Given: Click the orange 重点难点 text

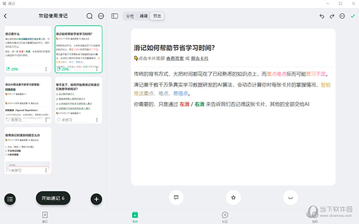Looking at the screenshot, I should coord(276,74).
